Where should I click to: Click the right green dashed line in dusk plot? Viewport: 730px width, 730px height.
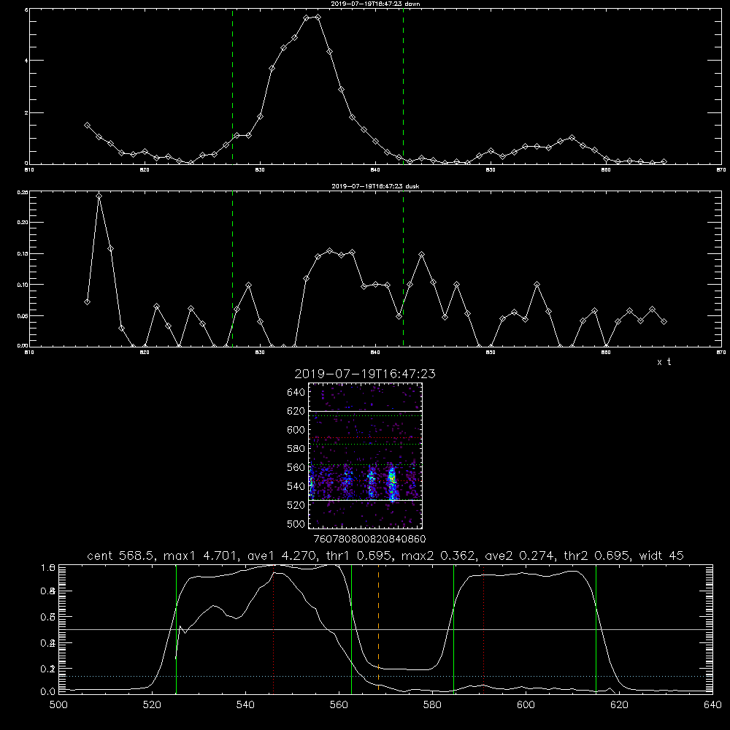point(403,269)
